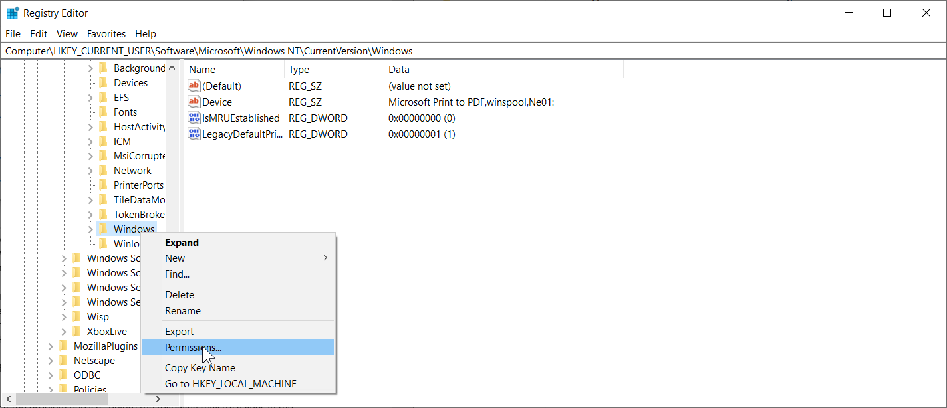Click the PrinterPorts key folder icon

(x=103, y=185)
